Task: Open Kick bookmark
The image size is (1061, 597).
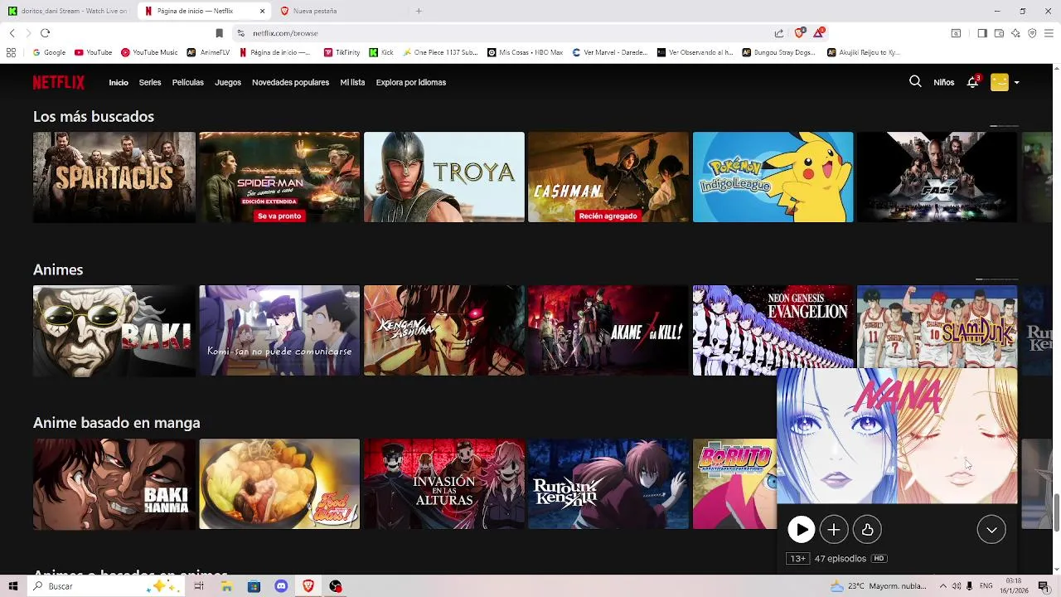Action: click(381, 52)
